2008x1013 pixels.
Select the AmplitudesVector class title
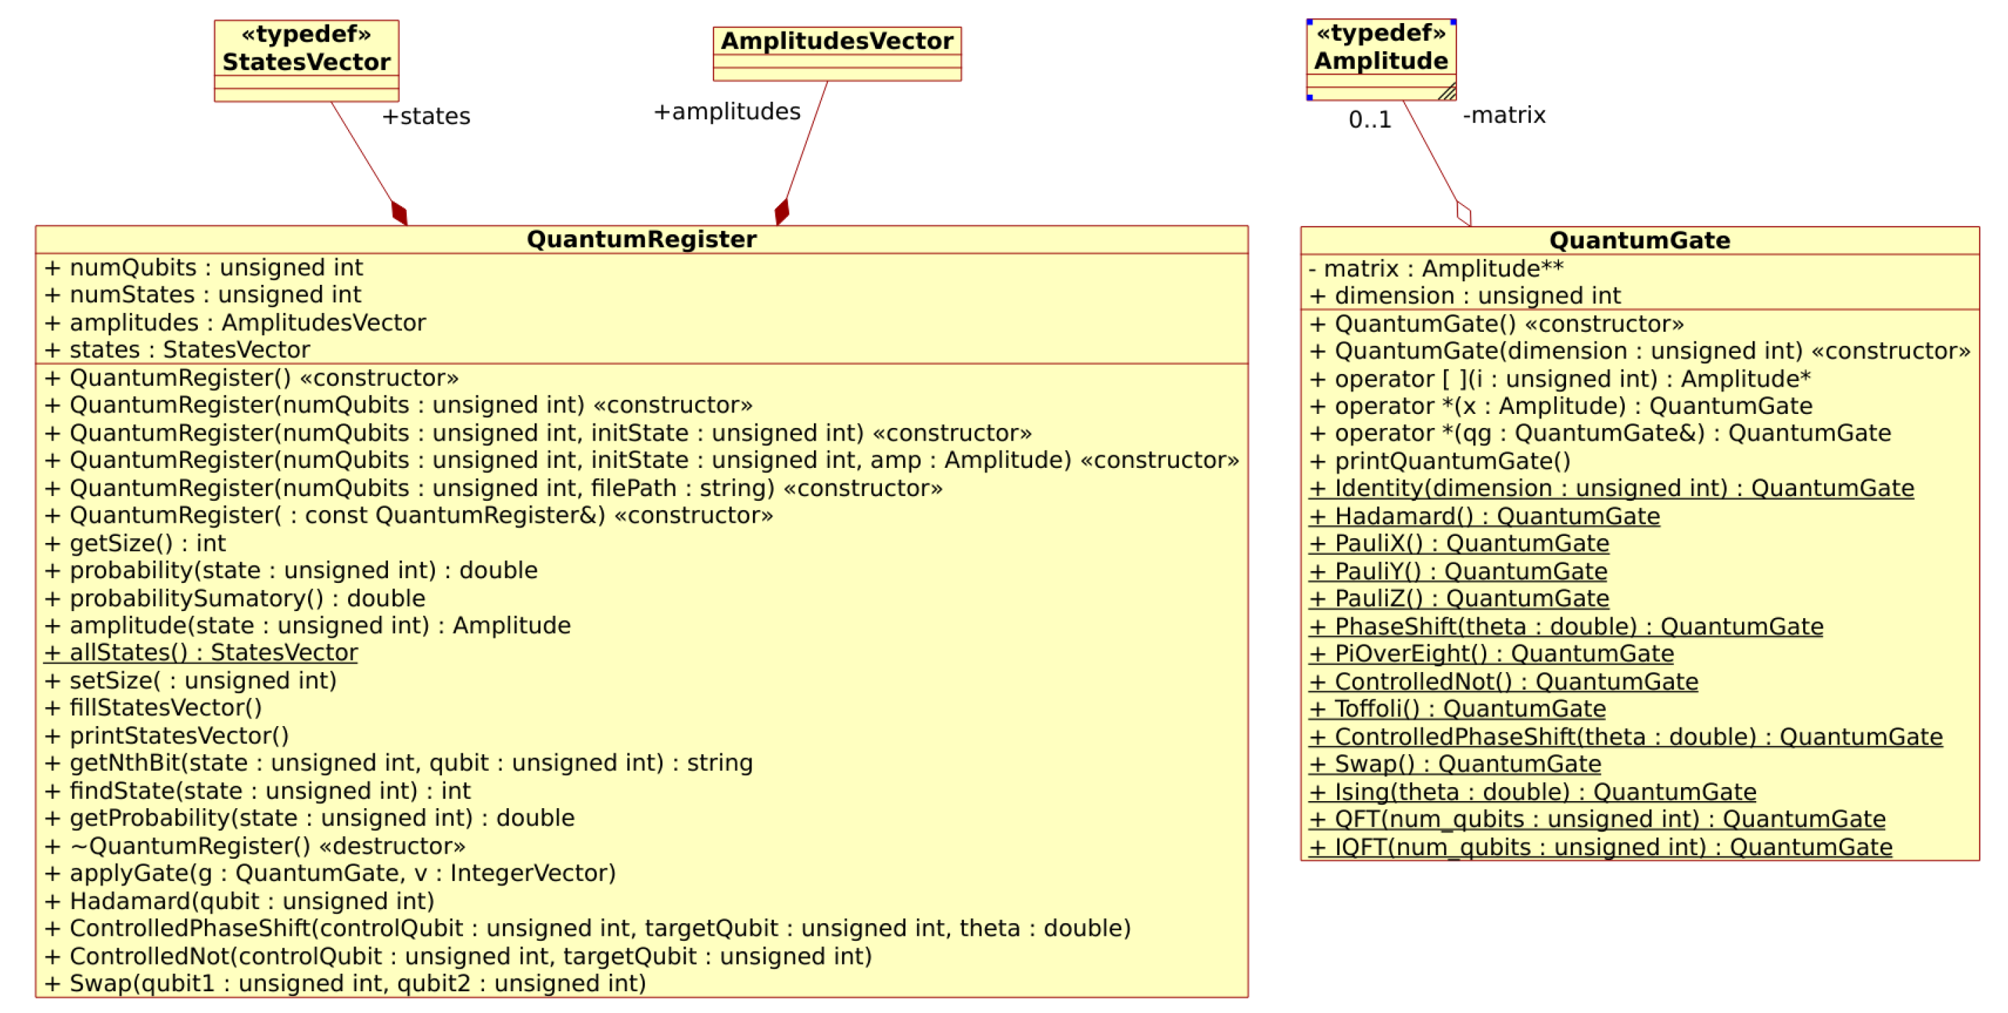[x=836, y=41]
